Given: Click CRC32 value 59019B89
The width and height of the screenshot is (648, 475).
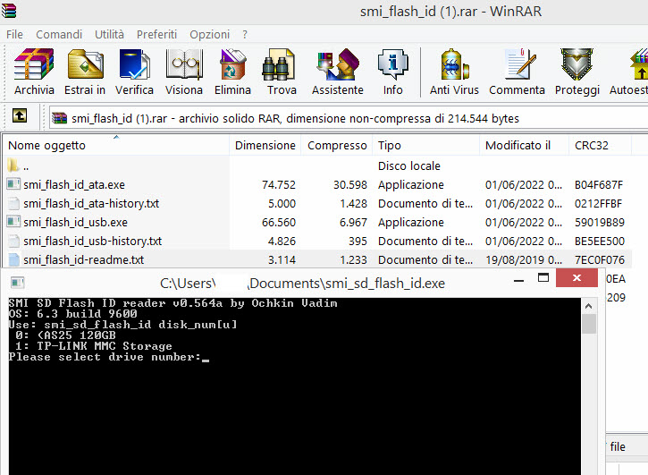Looking at the screenshot, I should point(599,222).
